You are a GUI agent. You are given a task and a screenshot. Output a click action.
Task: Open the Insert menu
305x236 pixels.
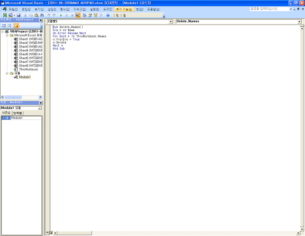coord(52,10)
